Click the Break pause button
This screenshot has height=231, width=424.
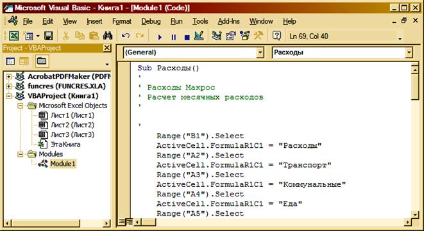pyautogui.click(x=174, y=37)
